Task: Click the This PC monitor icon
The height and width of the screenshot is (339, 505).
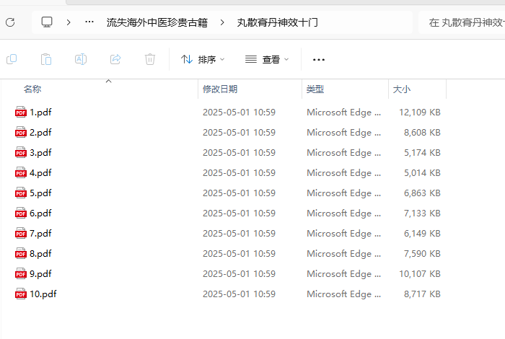Action: tap(47, 22)
